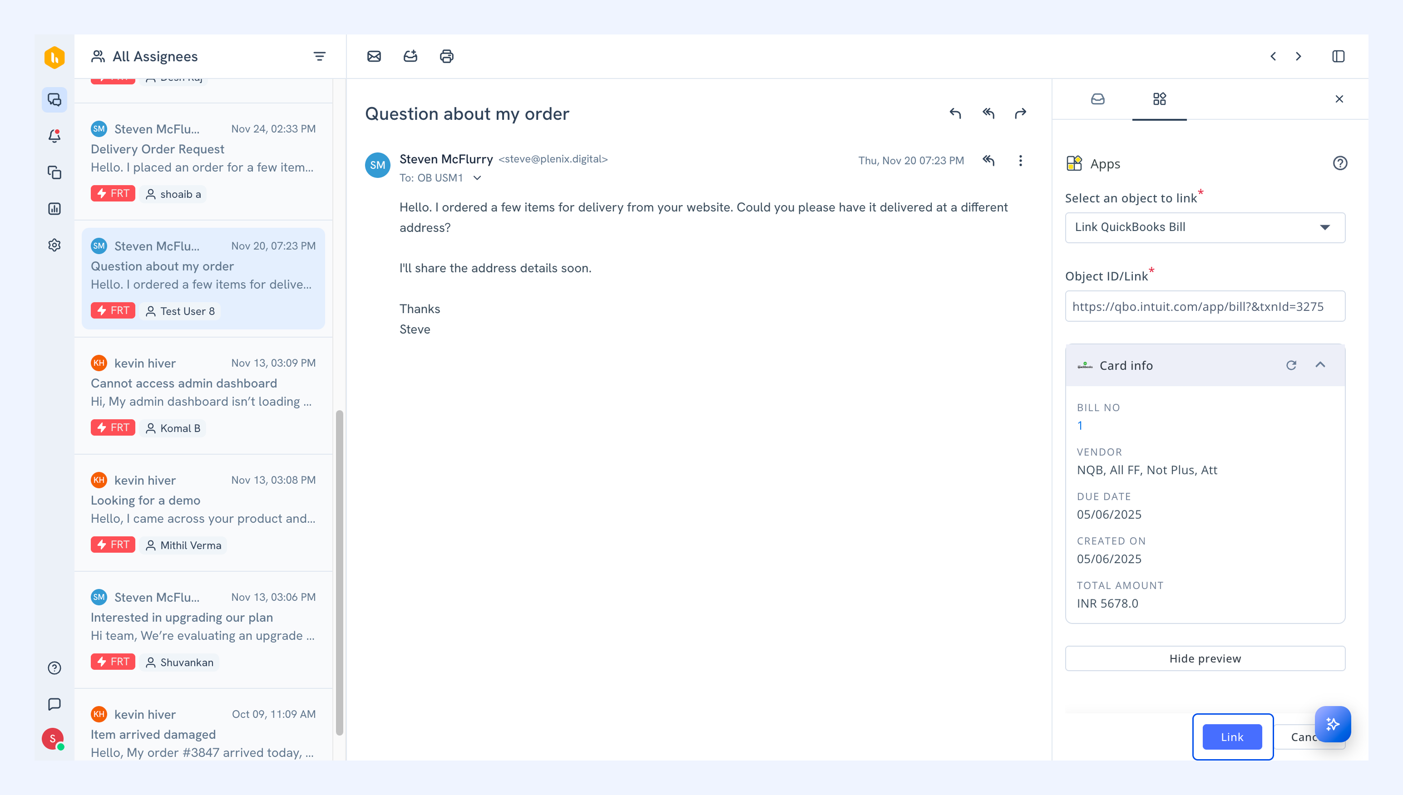The height and width of the screenshot is (795, 1403).
Task: Click the blue Link button
Action: (1232, 736)
